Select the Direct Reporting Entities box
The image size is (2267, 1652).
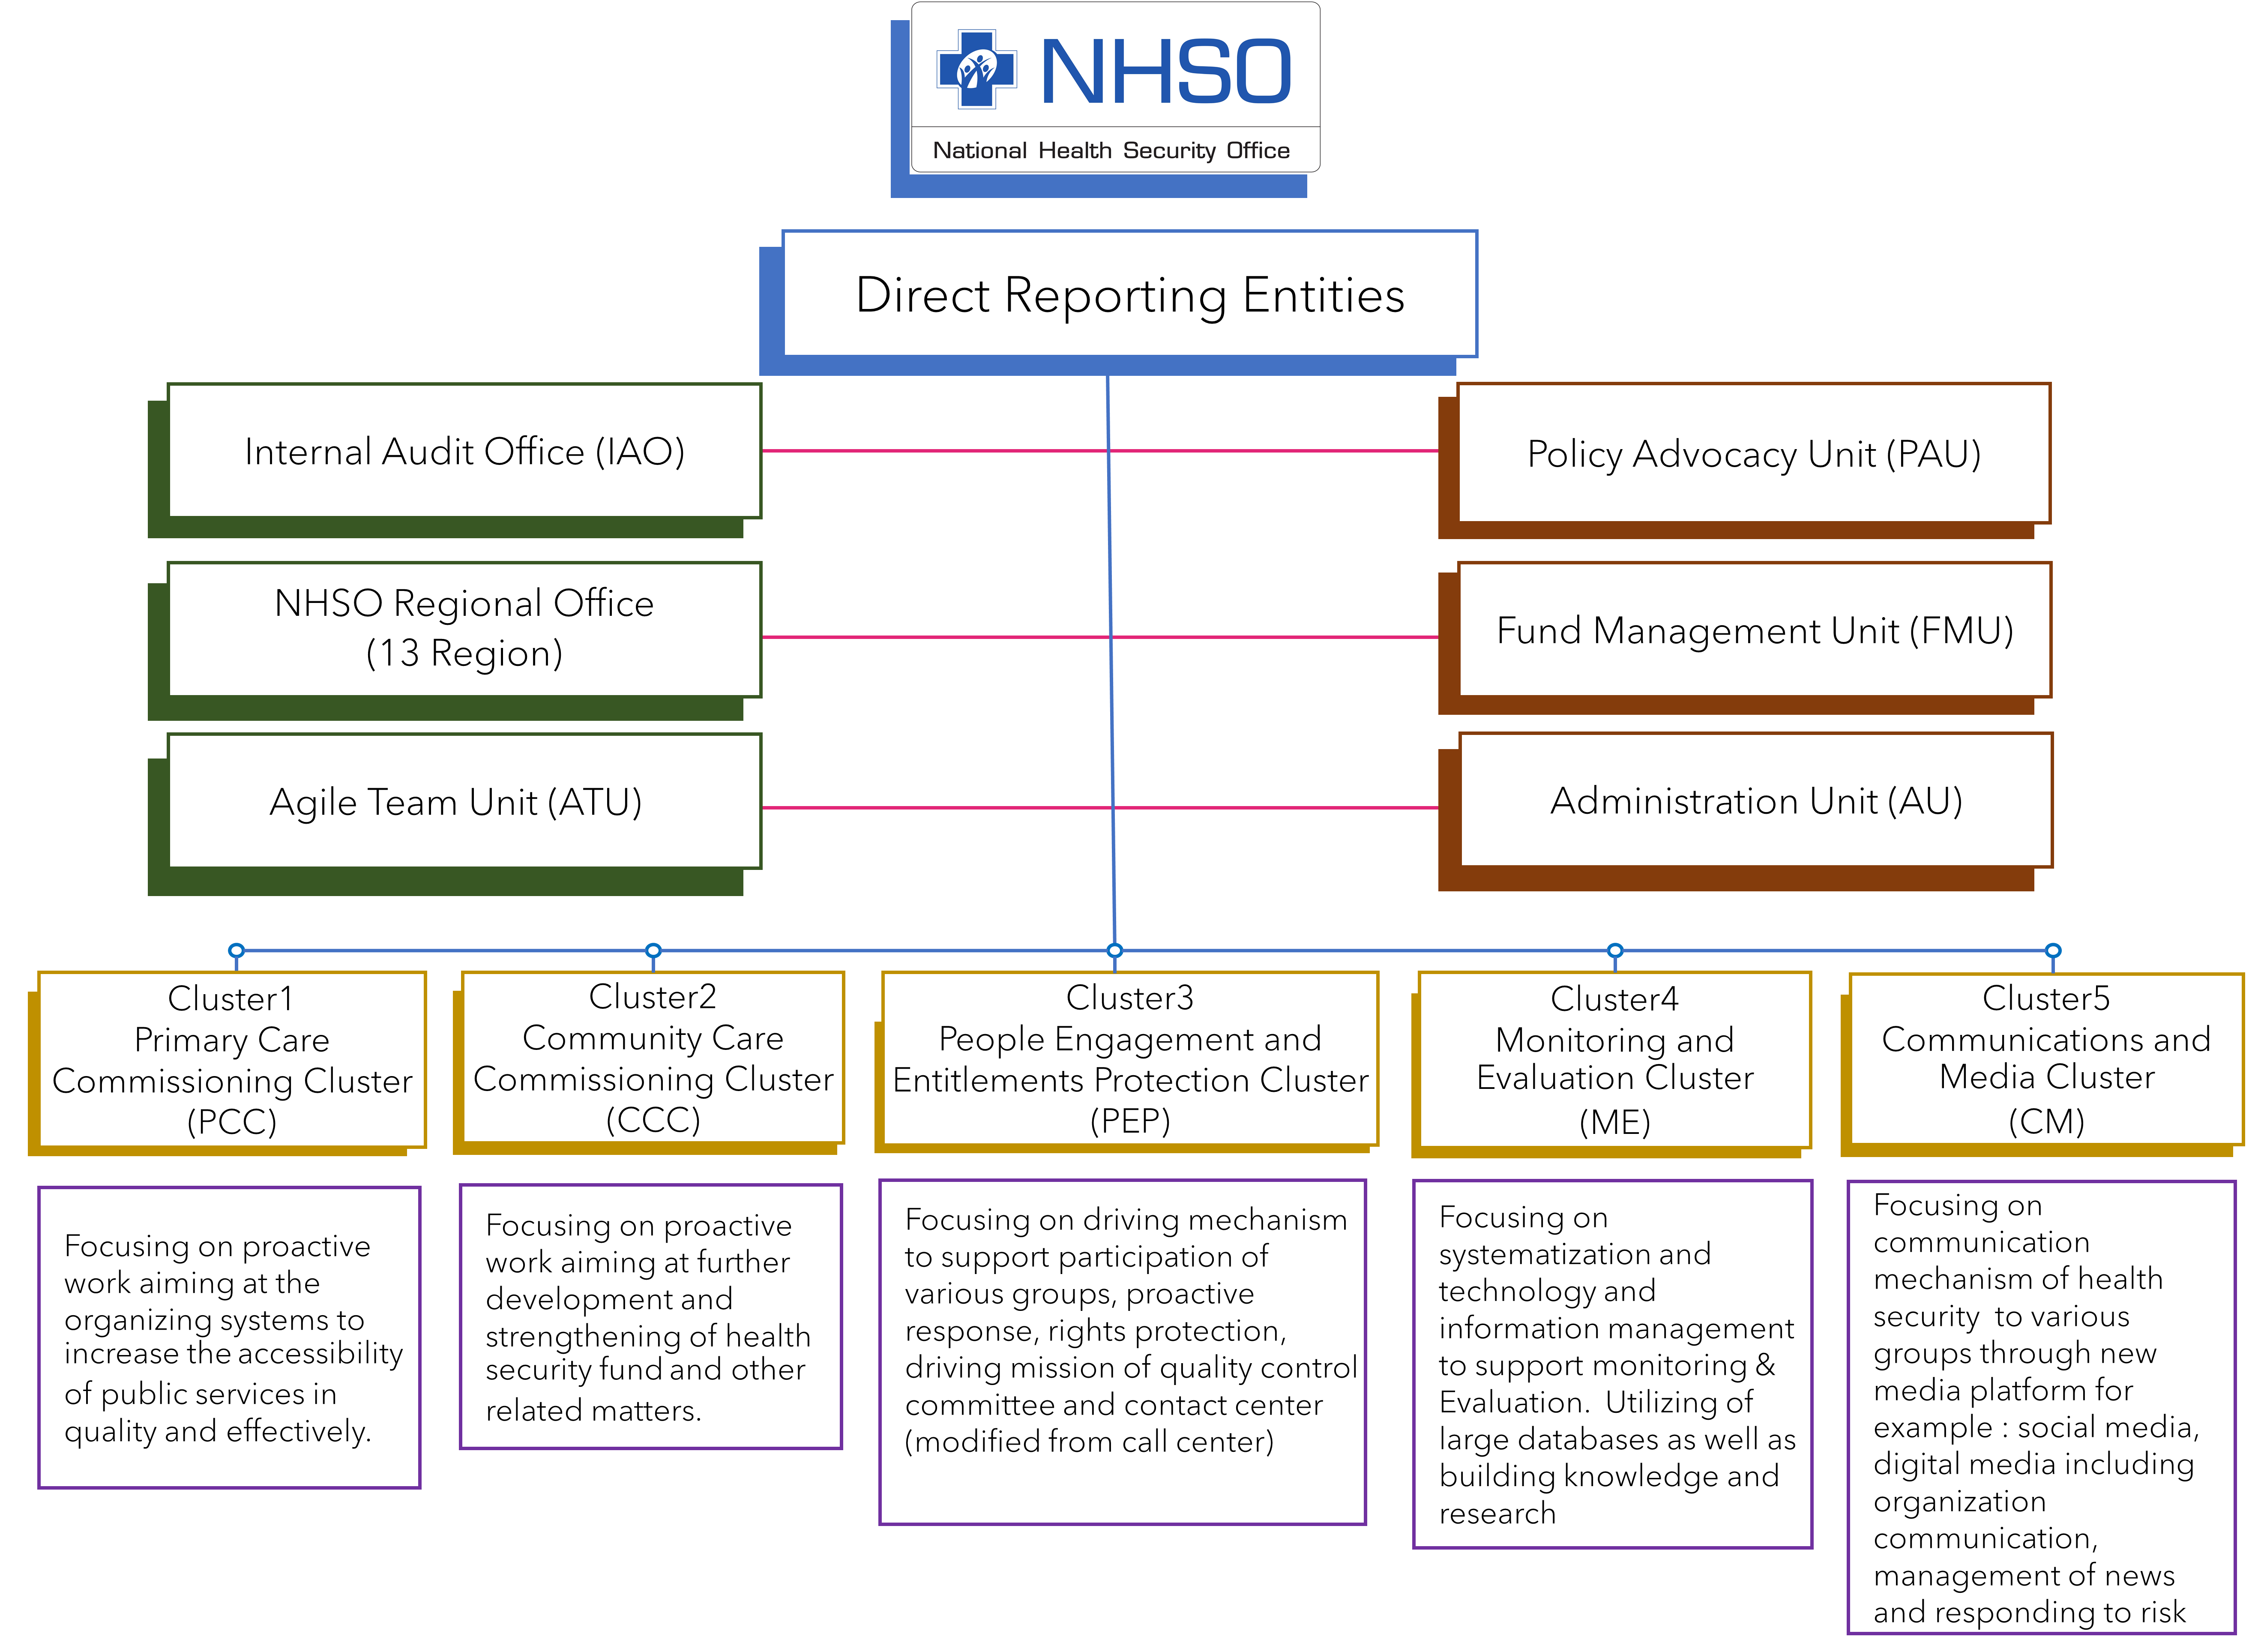[x=1129, y=294]
